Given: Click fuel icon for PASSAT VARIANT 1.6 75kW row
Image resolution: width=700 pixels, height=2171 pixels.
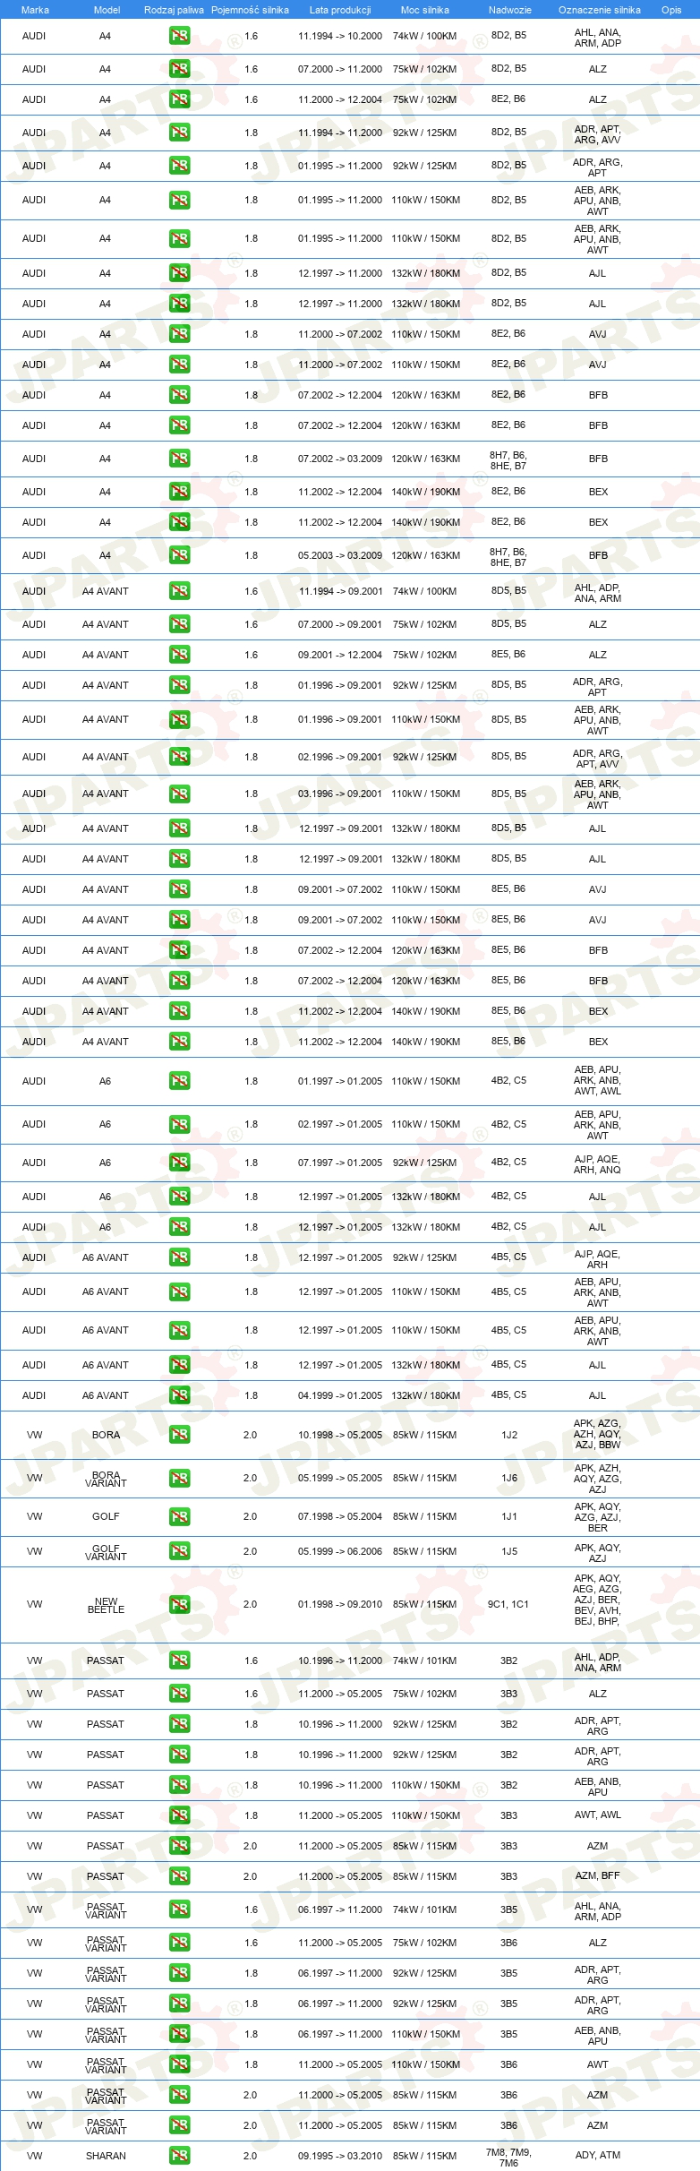Looking at the screenshot, I should 179,1943.
